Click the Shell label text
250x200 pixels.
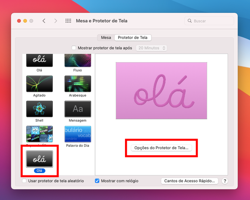click(39, 120)
